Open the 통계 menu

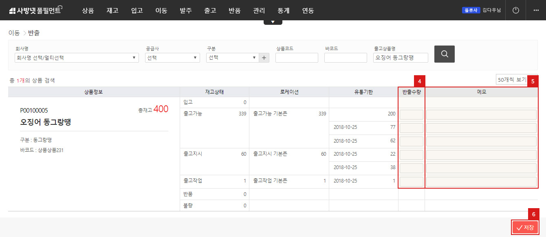(x=283, y=11)
